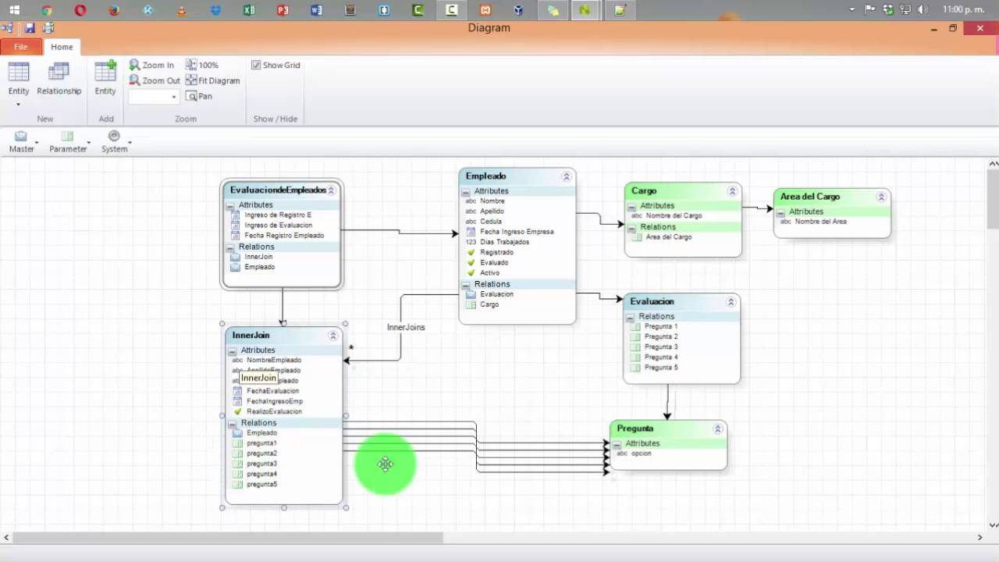Collapse Relations section in InnerJoin

pyautogui.click(x=233, y=423)
